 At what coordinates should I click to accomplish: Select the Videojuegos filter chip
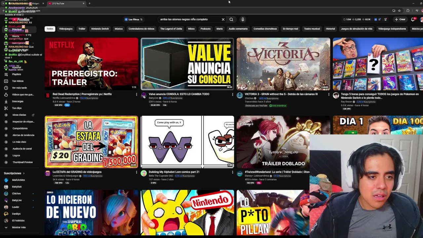click(66, 29)
